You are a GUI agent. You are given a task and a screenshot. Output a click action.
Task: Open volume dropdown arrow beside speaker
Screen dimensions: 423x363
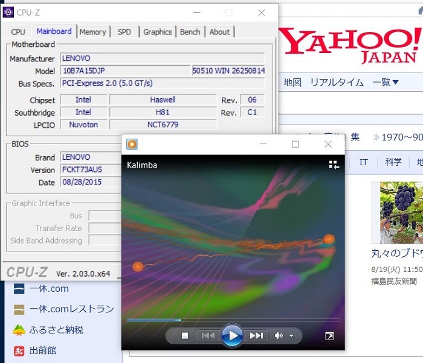pos(291,336)
